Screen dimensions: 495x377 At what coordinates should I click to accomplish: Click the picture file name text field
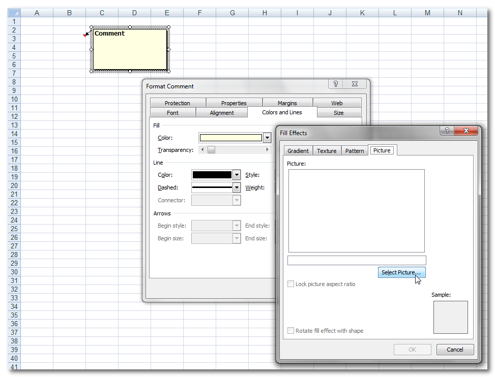[x=357, y=261]
